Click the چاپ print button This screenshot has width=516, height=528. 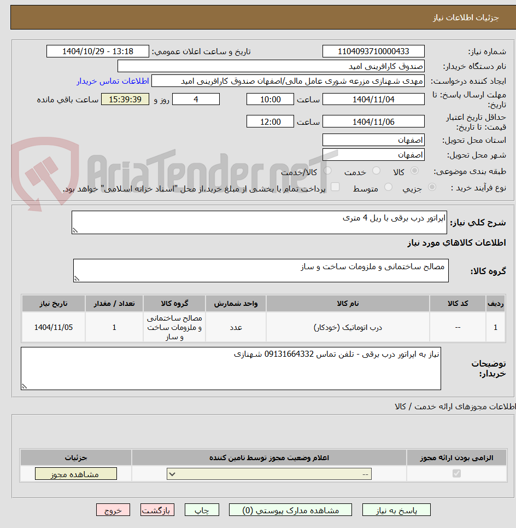[202, 510]
